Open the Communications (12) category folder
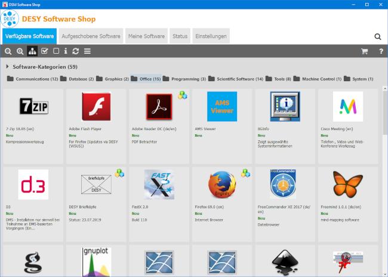 tap(32, 79)
